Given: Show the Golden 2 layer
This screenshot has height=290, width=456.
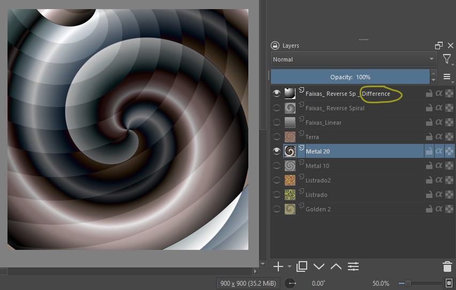Looking at the screenshot, I should pyautogui.click(x=277, y=209).
